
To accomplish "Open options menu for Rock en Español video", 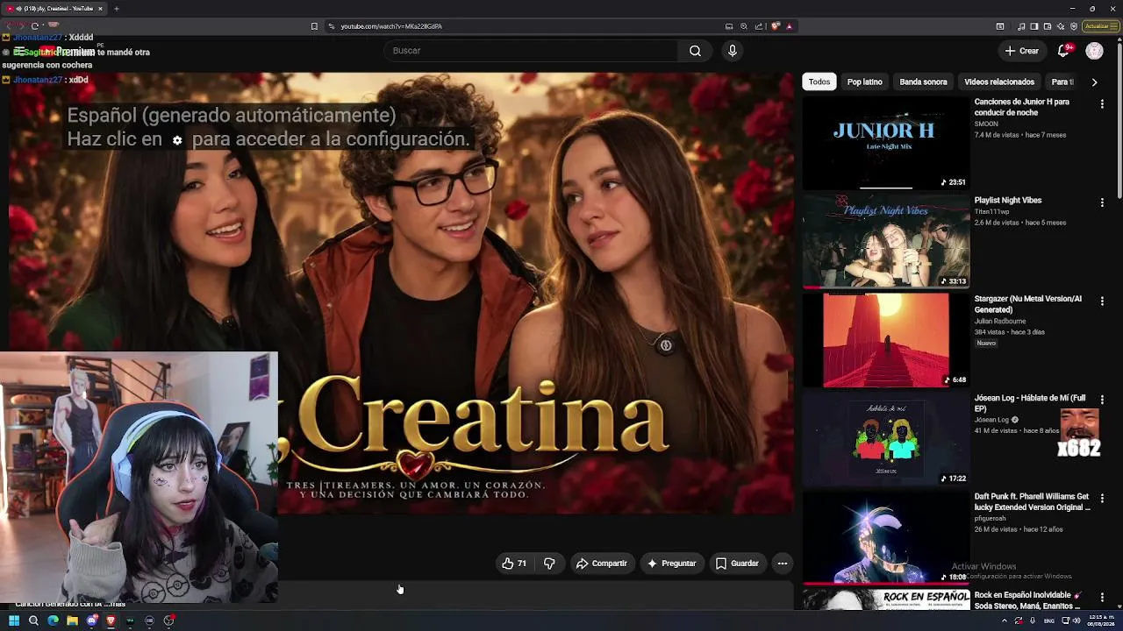I will tap(1102, 597).
